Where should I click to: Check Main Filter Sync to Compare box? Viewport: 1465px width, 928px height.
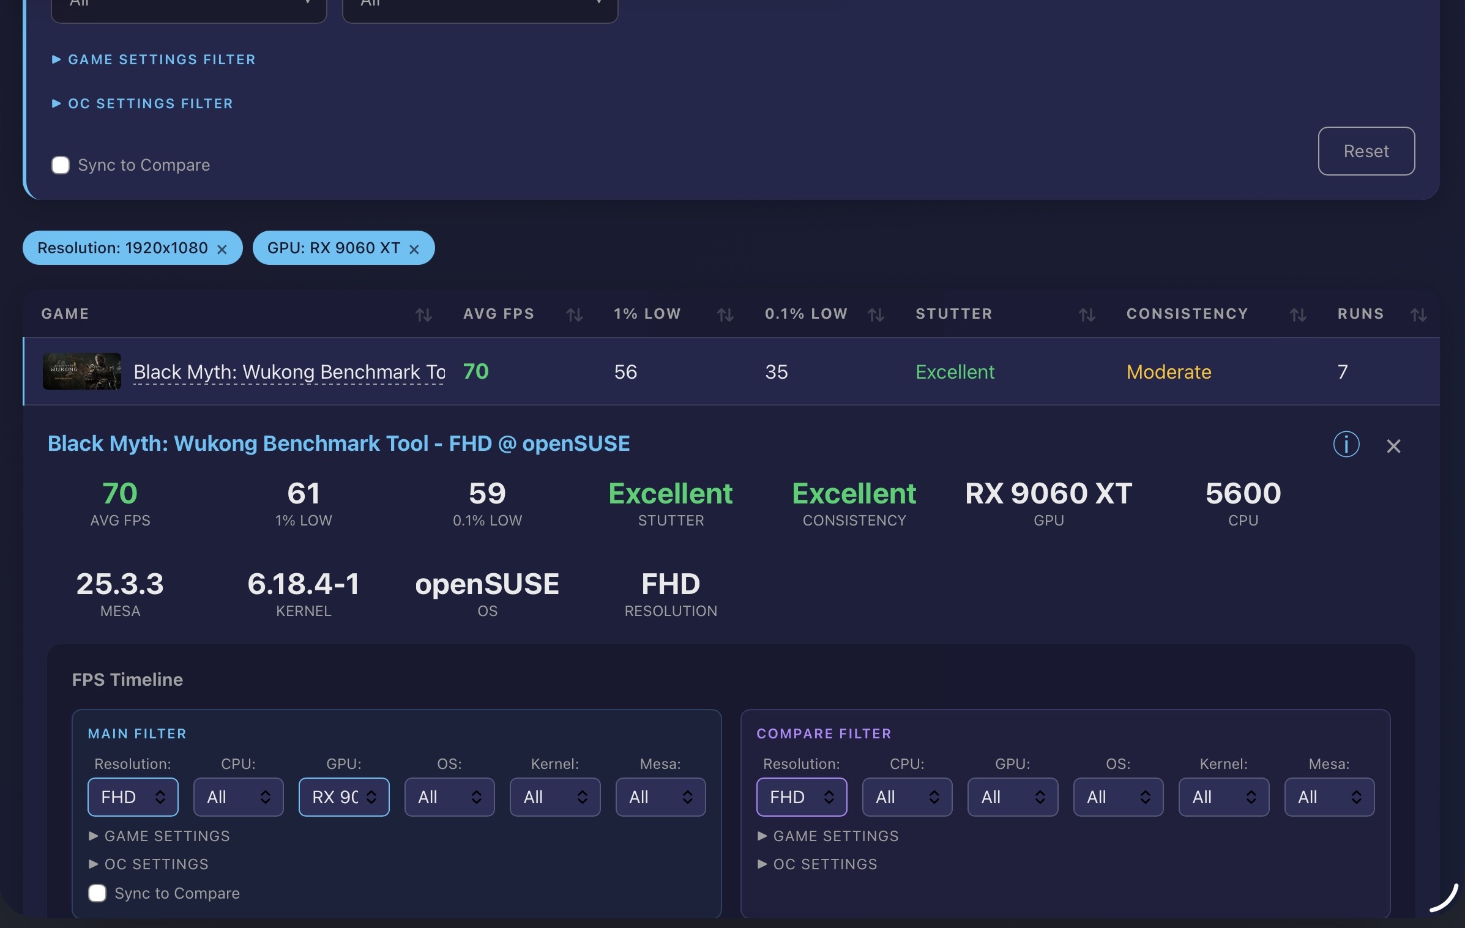tap(97, 893)
